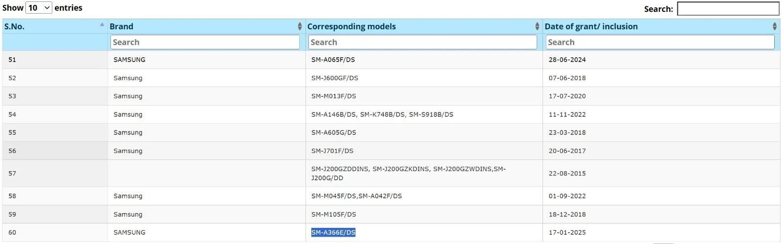Image resolution: width=782 pixels, height=244 pixels.
Task: Open the Show entries count dropdown
Action: pos(39,8)
